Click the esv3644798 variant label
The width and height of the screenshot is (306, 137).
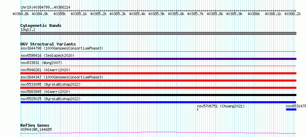click(62, 48)
